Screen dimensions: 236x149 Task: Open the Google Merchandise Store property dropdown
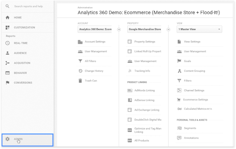[144, 29]
